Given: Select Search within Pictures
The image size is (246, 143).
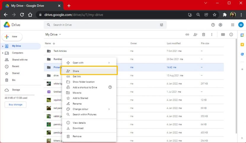Looking at the screenshot, I should (89, 115).
